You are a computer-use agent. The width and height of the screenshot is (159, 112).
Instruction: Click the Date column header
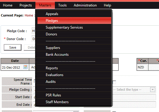coord(15,61)
